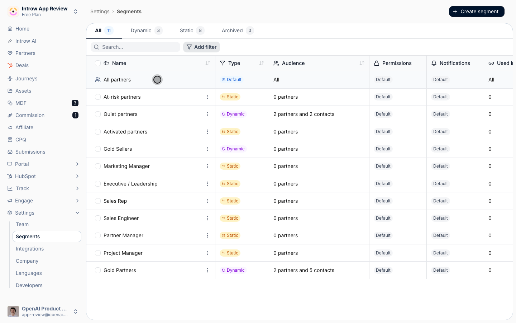Open the user account menu at bottom
The height and width of the screenshot is (323, 516).
43,312
